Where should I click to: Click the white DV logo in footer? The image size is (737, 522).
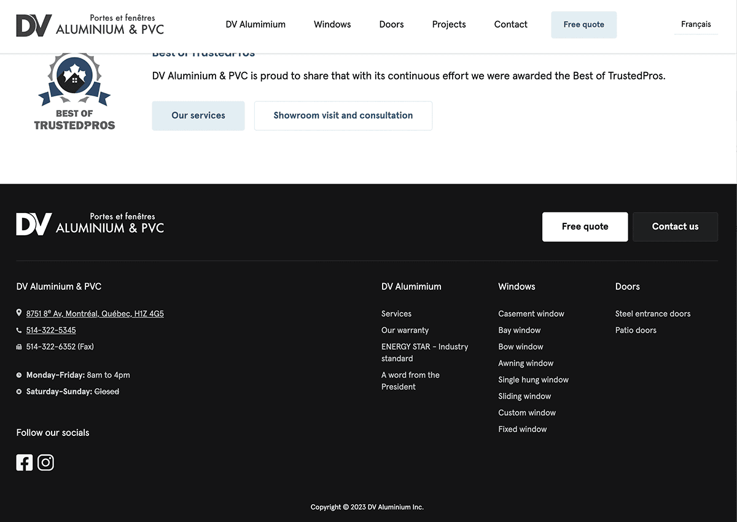click(x=90, y=224)
